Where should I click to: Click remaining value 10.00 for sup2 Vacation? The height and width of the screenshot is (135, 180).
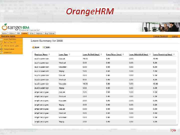pos(155,84)
